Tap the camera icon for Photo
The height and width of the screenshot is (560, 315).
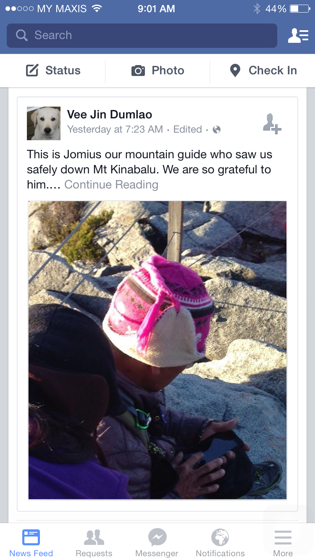pos(138,71)
